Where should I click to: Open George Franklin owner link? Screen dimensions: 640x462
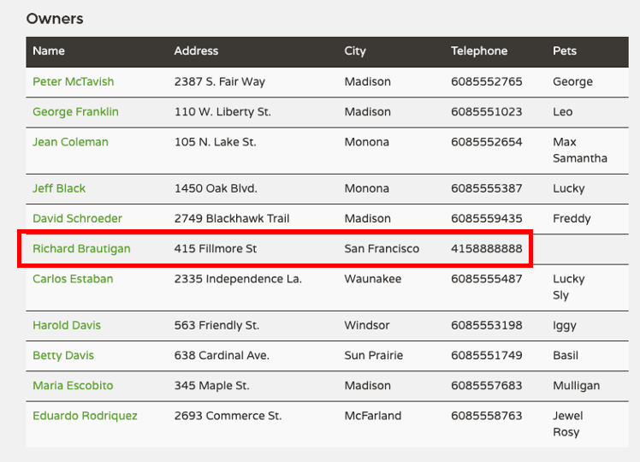75,112
